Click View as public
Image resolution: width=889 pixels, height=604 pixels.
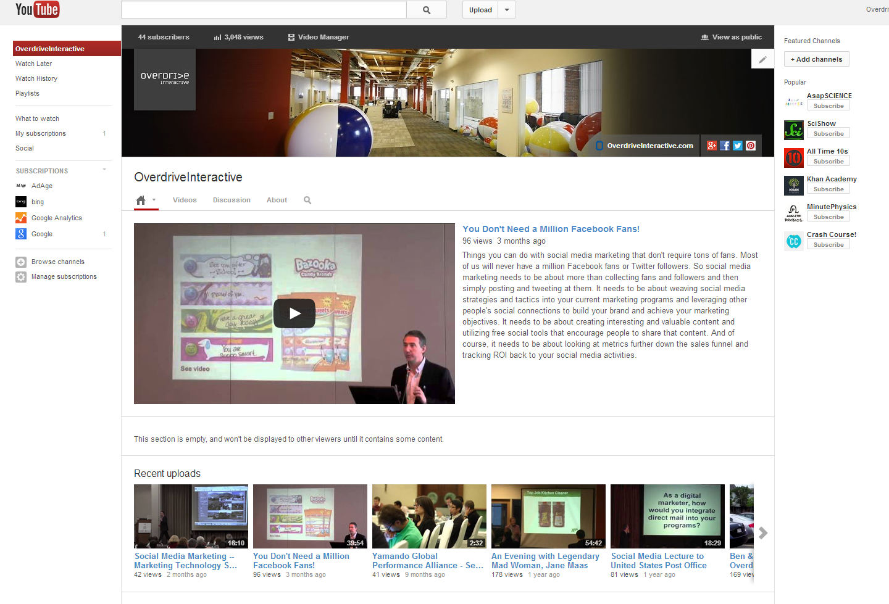pos(732,37)
